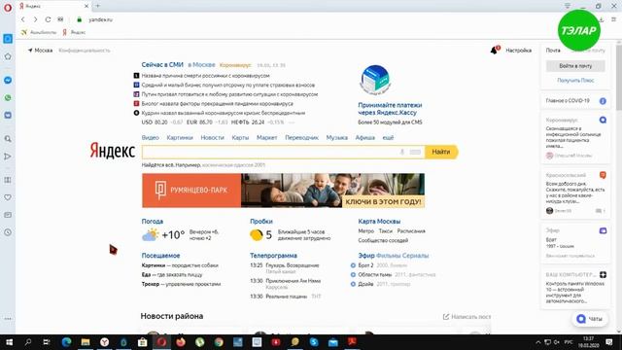622x350 pixels.
Task: Open My Flow arrow icon in sidebar
Action: click(x=8, y=157)
